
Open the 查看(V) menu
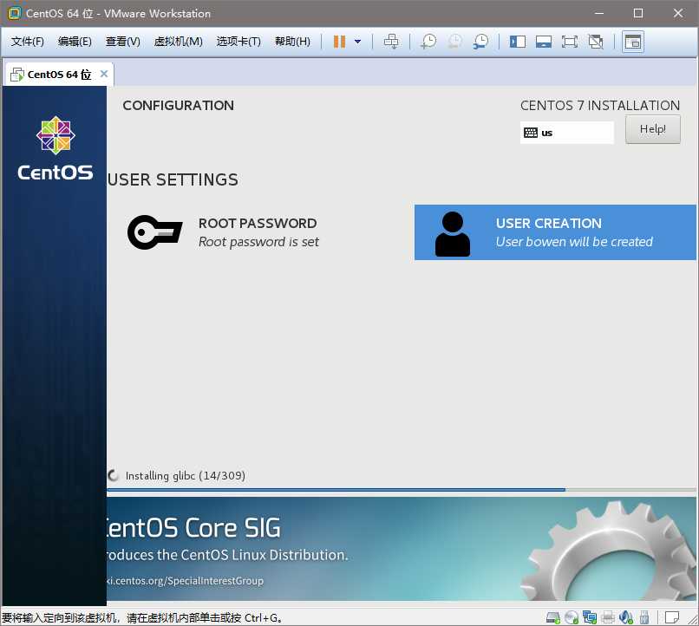(x=122, y=42)
